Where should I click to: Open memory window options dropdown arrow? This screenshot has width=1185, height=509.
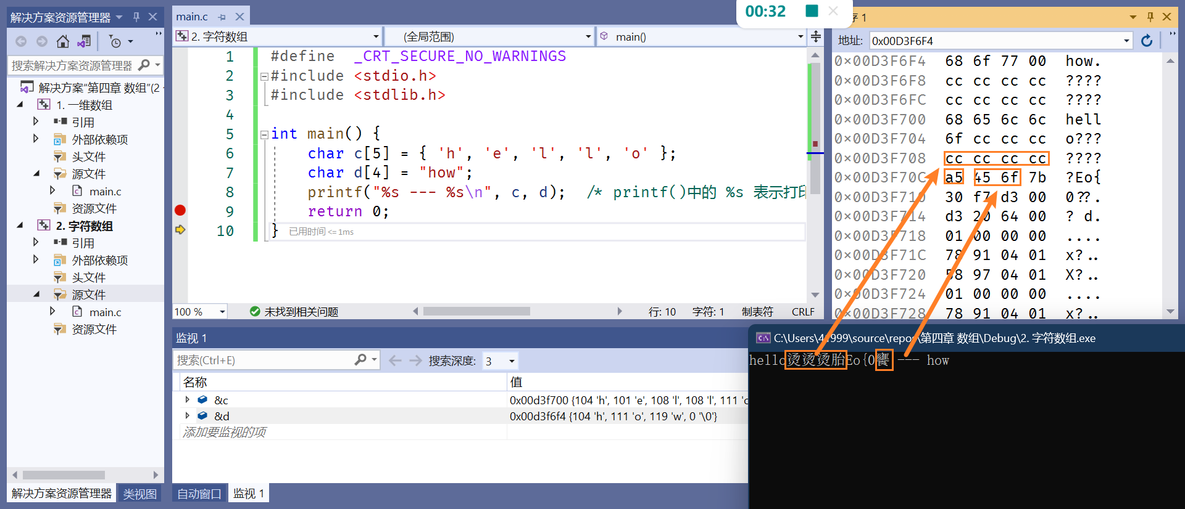click(x=1133, y=17)
